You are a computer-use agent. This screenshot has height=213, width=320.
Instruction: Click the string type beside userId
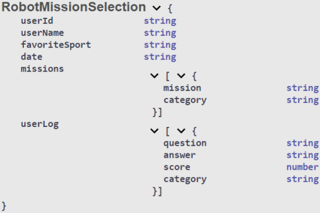click(160, 21)
